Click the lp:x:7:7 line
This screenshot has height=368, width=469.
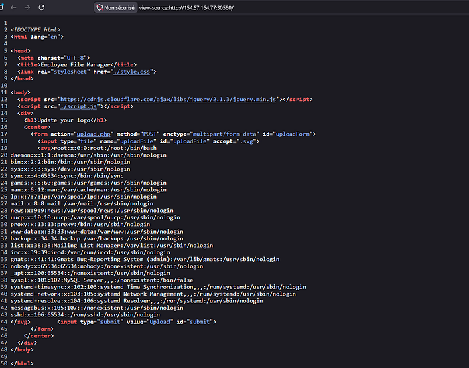pyautogui.click(x=84, y=197)
